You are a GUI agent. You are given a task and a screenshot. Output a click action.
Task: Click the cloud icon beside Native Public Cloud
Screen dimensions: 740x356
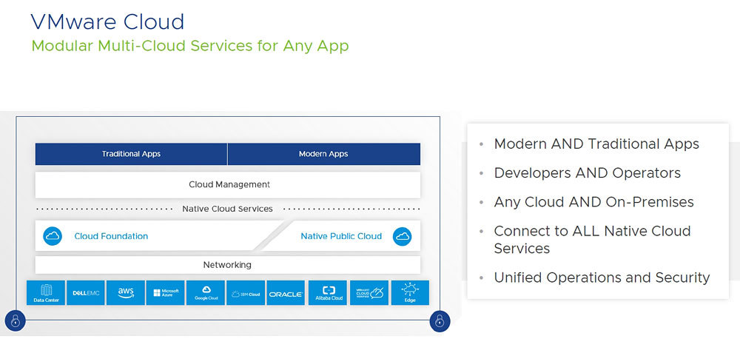coord(402,236)
